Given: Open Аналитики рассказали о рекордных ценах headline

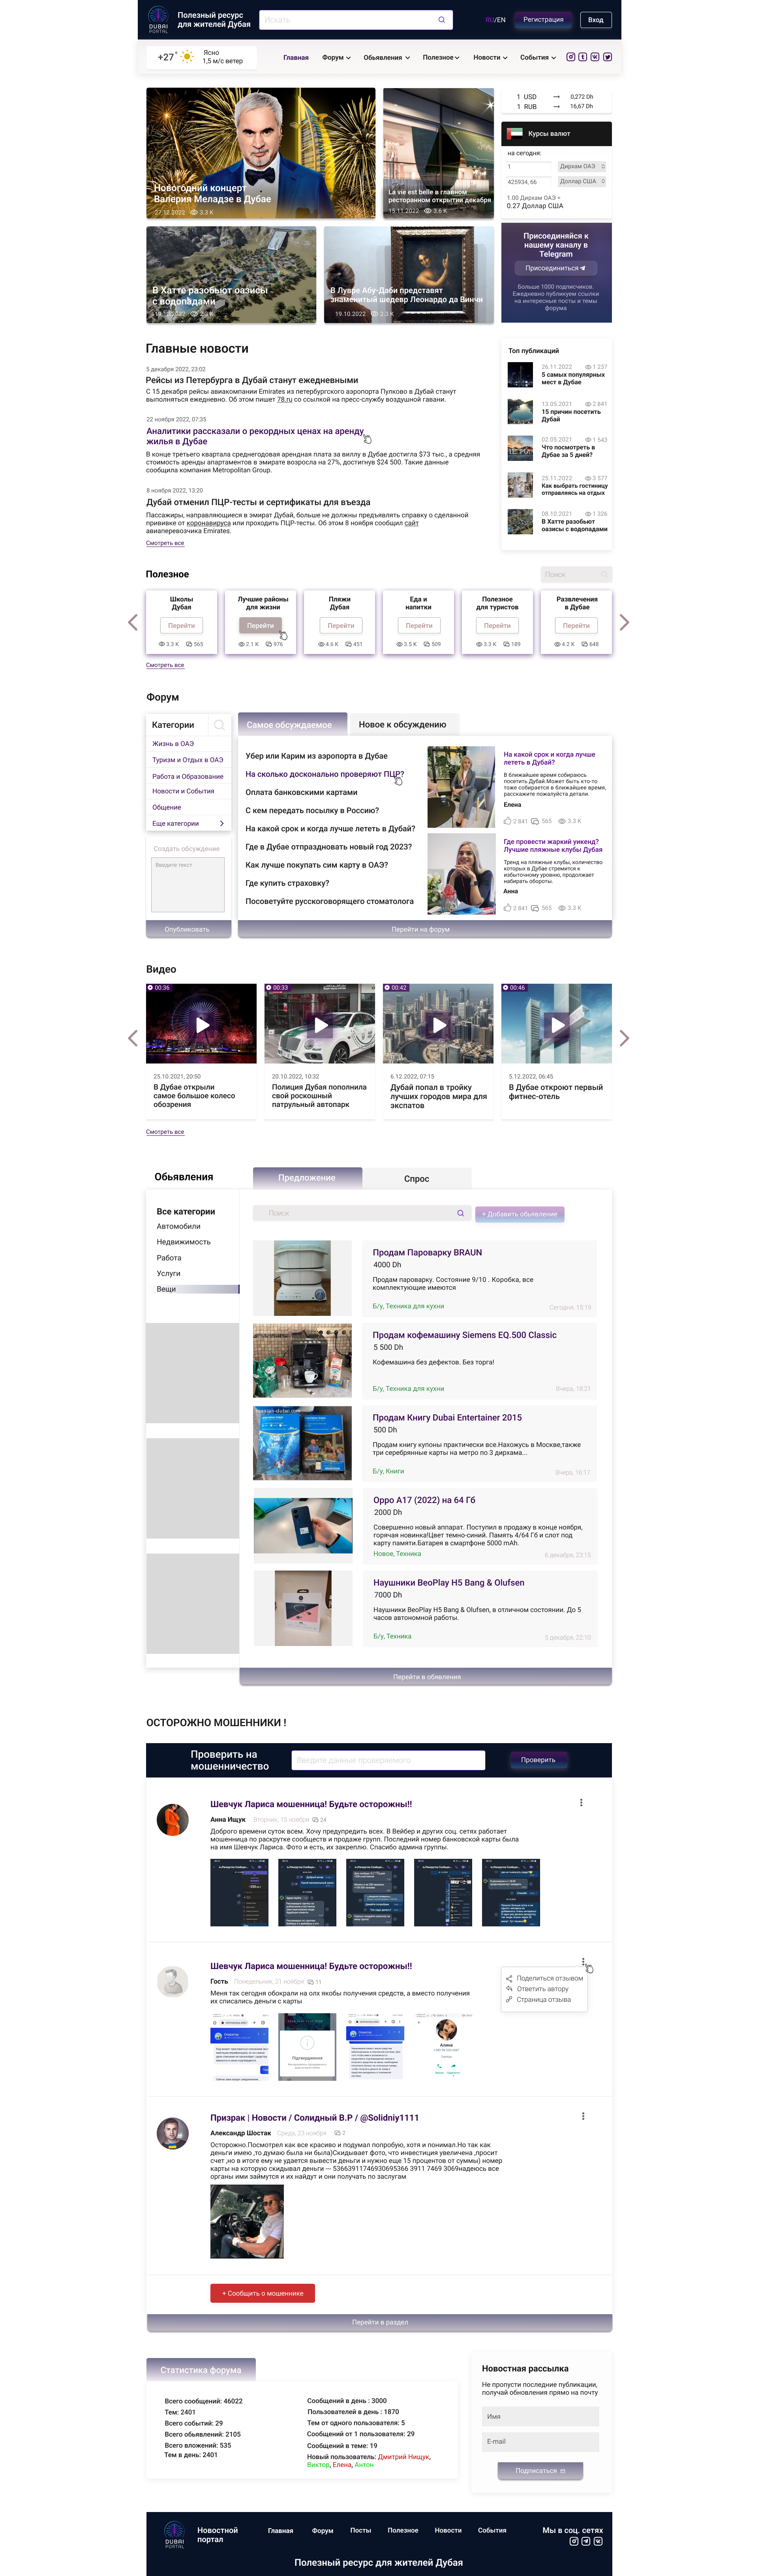Looking at the screenshot, I should [255, 436].
